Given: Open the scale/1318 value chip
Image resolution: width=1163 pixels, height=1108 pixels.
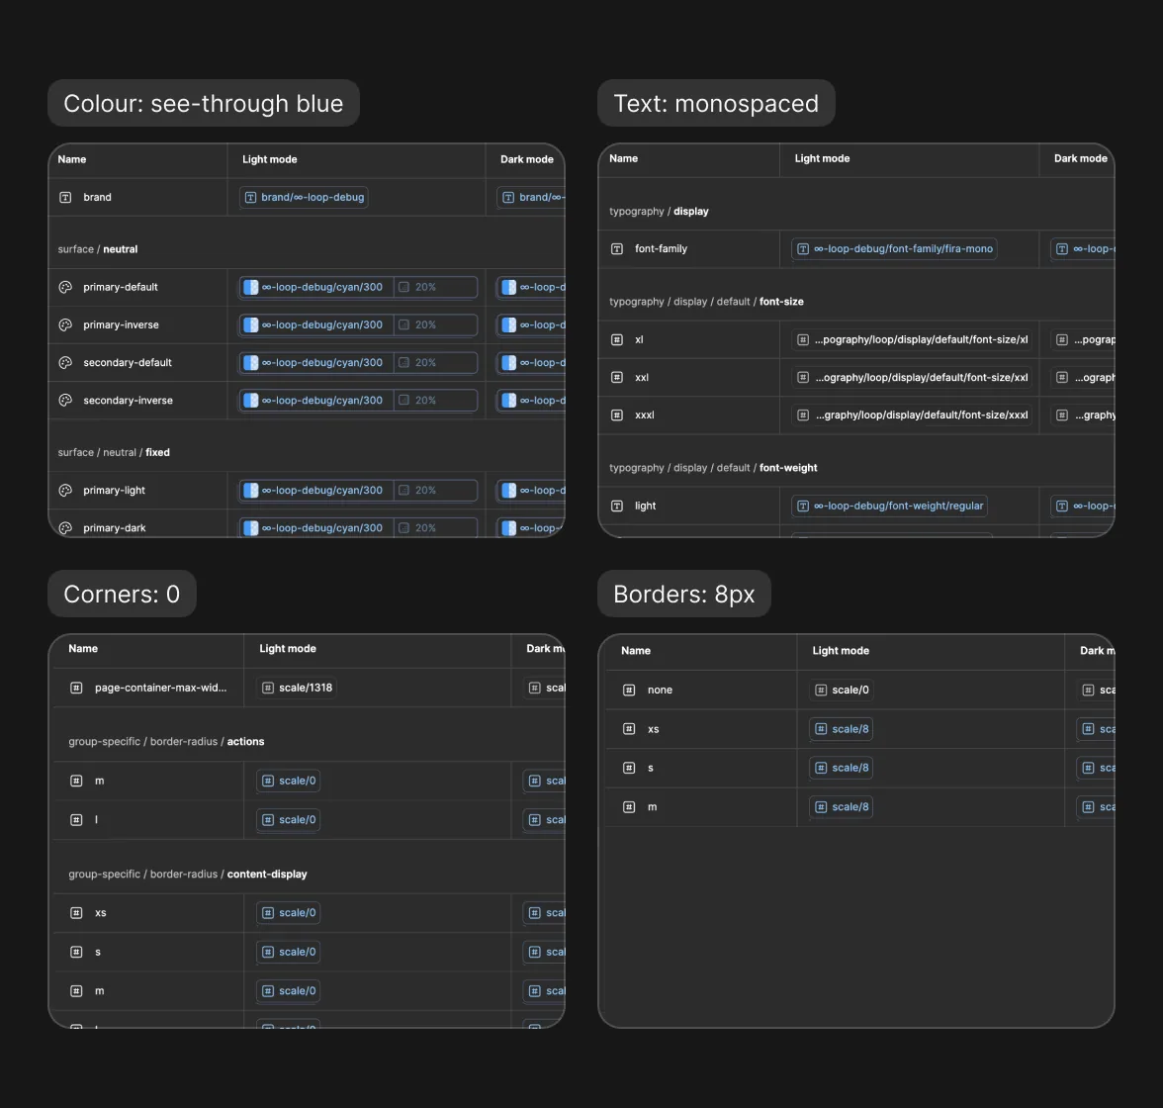Looking at the screenshot, I should pyautogui.click(x=297, y=688).
